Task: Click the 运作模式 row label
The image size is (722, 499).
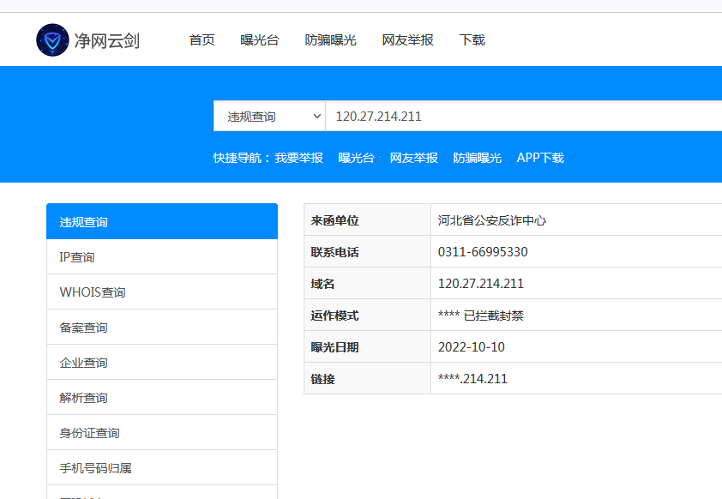Action: pos(334,316)
